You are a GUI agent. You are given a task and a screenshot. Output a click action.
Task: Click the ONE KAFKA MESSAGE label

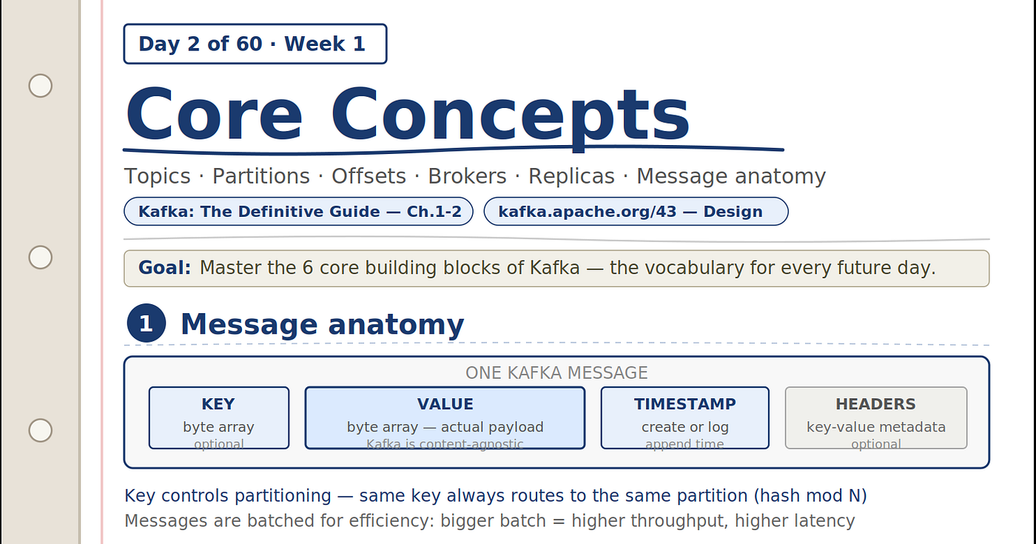[556, 373]
